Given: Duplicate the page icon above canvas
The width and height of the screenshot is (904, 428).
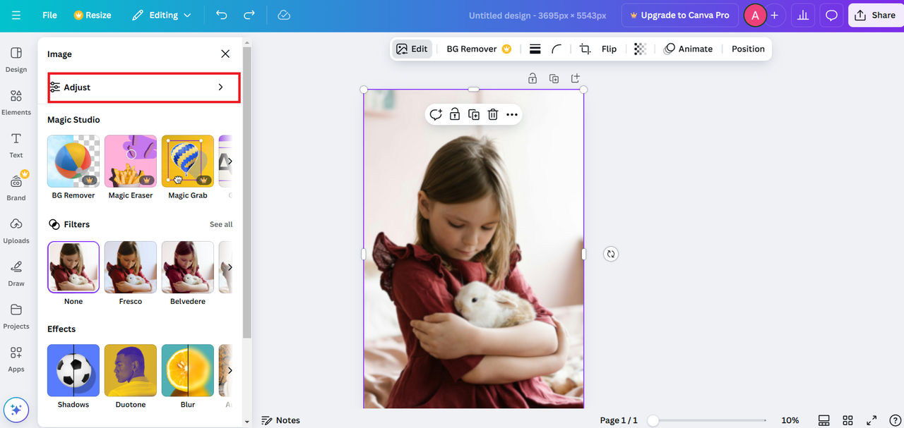Looking at the screenshot, I should click(554, 78).
